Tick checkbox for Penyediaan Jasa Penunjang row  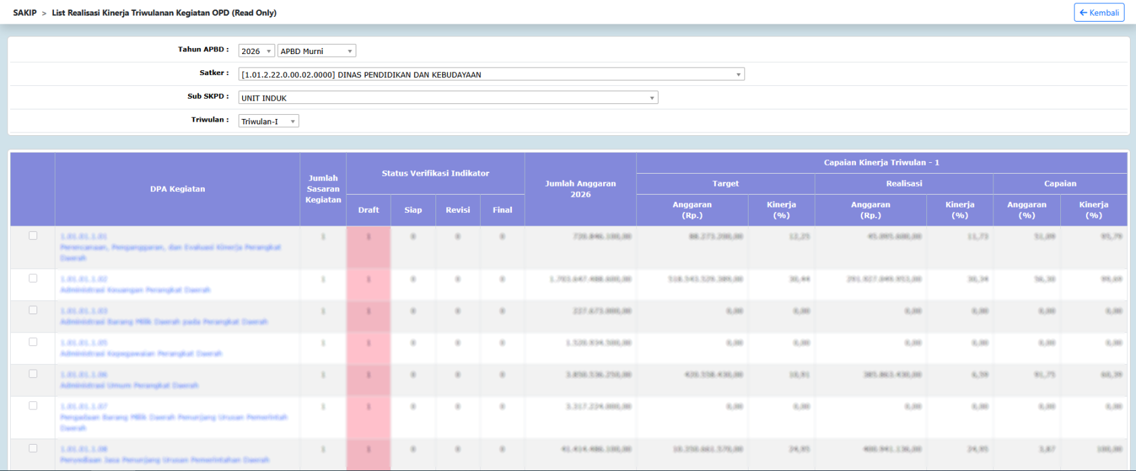33,448
